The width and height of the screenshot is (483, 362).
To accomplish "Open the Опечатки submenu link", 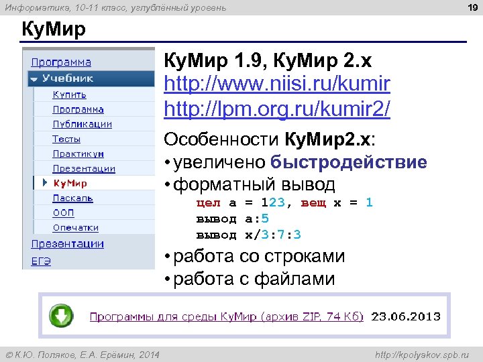I will coord(76,228).
